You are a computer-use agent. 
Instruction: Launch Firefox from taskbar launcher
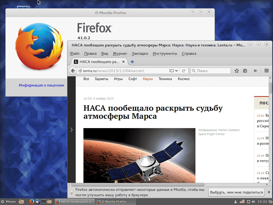click(31, 202)
